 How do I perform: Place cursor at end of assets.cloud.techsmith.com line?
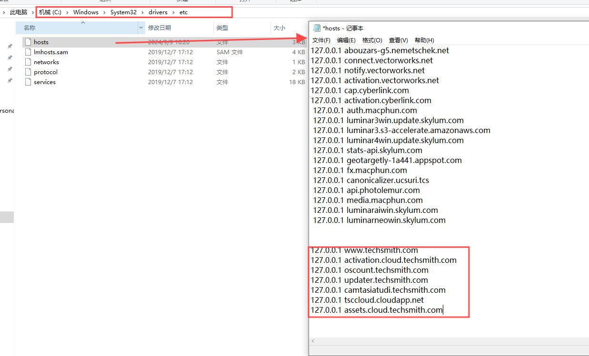[x=443, y=310]
